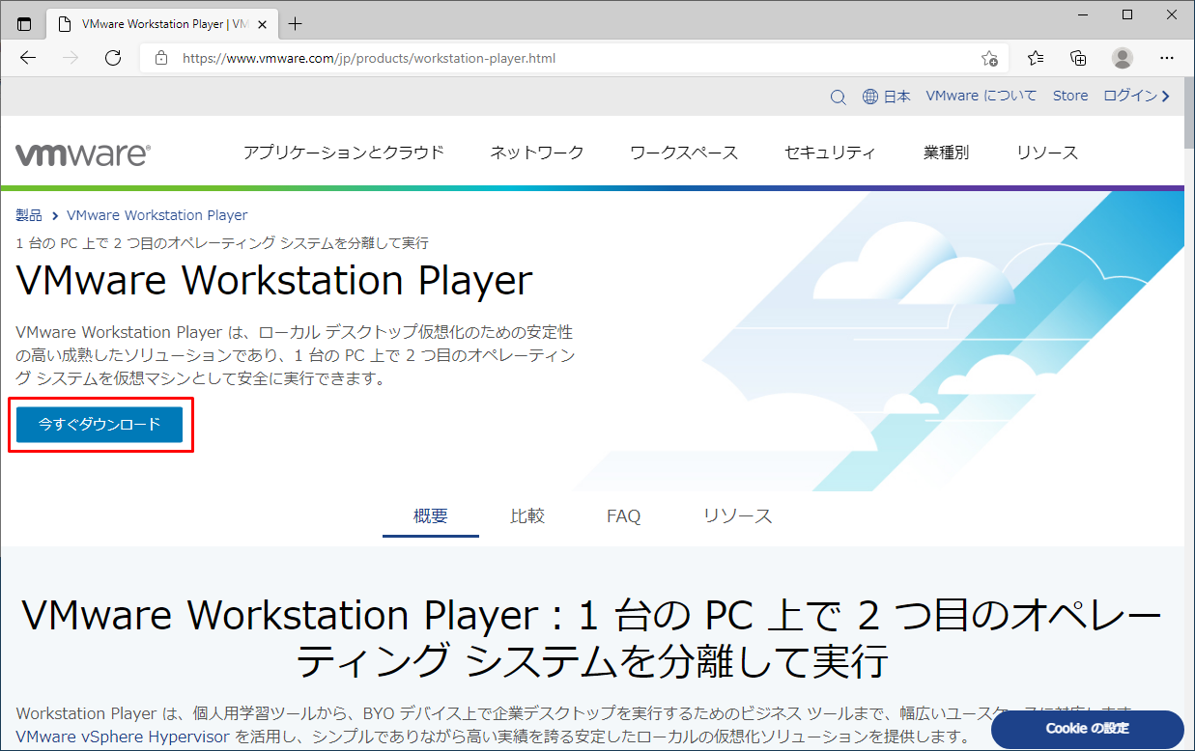Viewport: 1195px width, 751px height.
Task: Open the browser settings three-dots menu
Action: (1165, 58)
